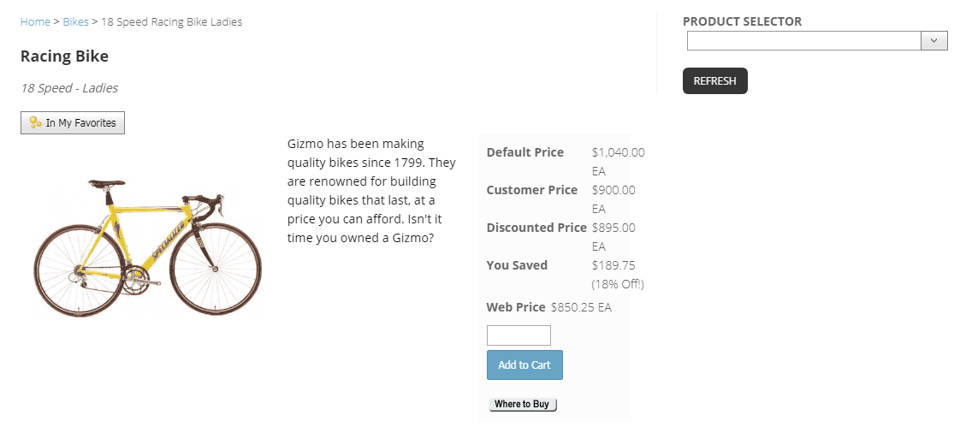972x427 pixels.
Task: Click the Web Price $850.25 value
Action: tap(581, 307)
